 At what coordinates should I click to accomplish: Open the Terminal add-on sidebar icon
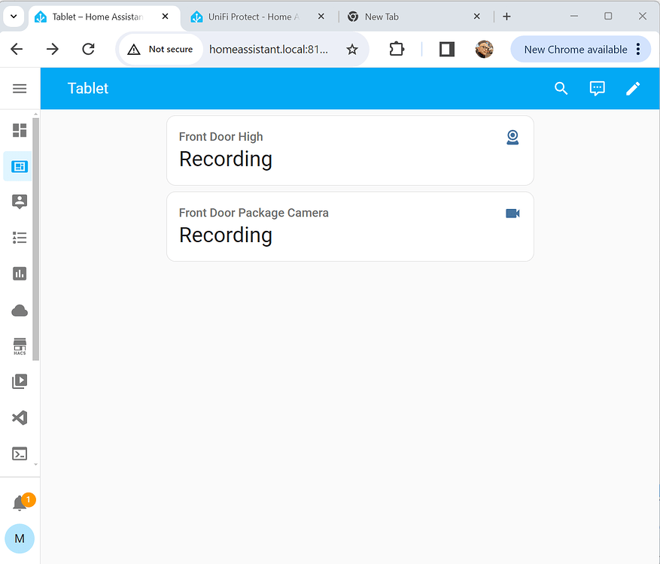pyautogui.click(x=20, y=453)
